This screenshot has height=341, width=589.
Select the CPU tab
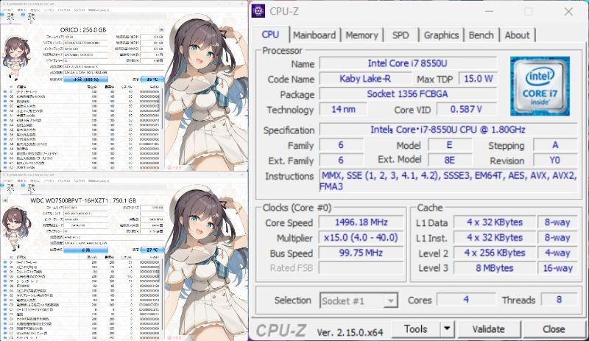click(x=270, y=34)
